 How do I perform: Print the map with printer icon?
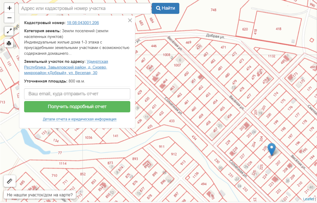(9, 43)
